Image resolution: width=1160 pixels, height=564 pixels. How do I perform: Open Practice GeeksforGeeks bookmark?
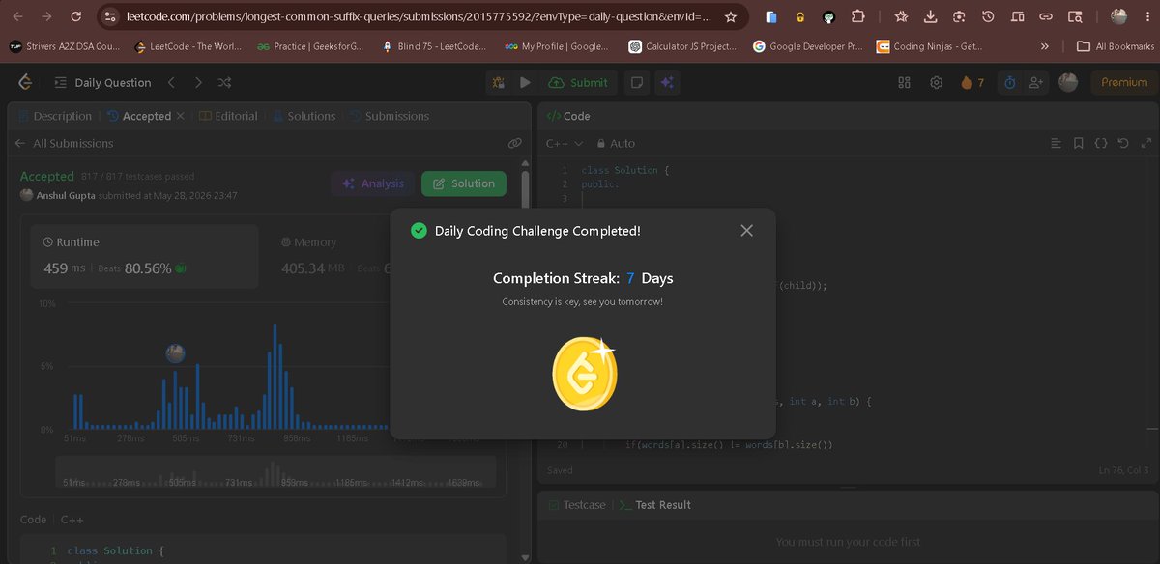[310, 46]
